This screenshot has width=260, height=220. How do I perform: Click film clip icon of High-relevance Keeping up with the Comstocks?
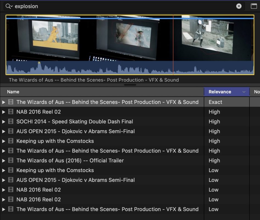pyautogui.click(x=11, y=141)
